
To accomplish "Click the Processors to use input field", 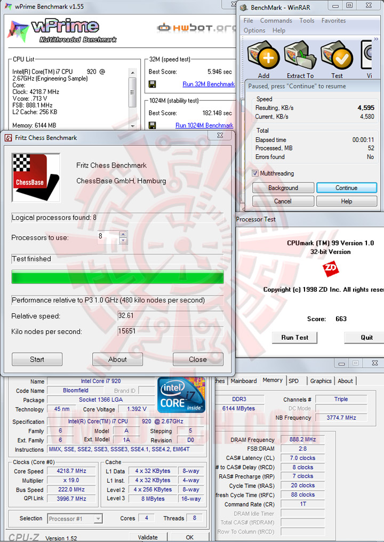I will point(108,237).
